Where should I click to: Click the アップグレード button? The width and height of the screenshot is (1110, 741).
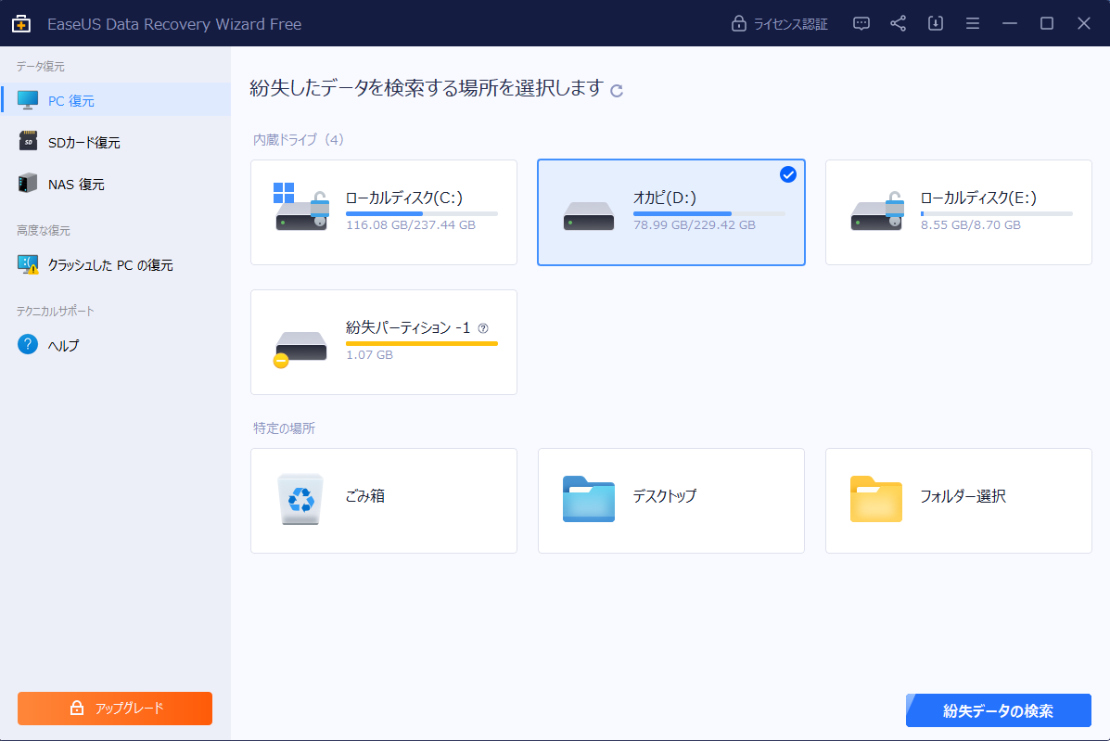[x=114, y=708]
